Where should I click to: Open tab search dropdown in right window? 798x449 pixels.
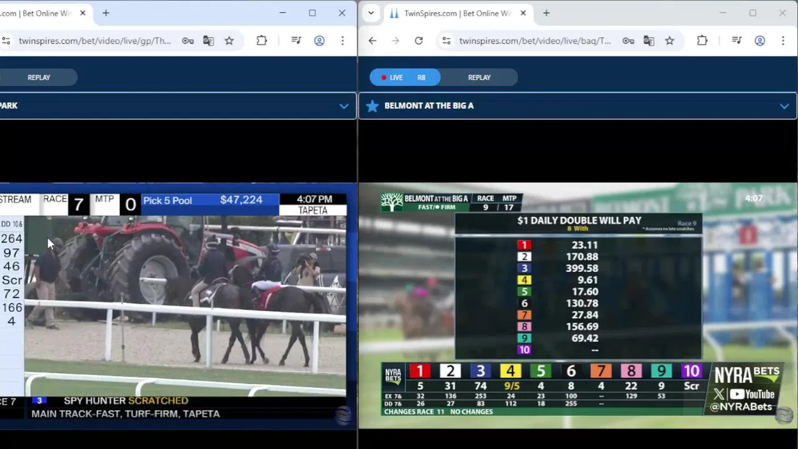(371, 13)
